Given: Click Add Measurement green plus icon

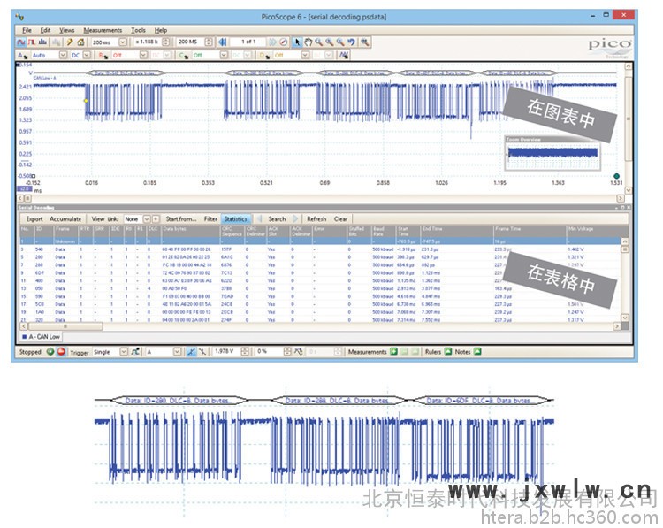Looking at the screenshot, I should tap(393, 352).
